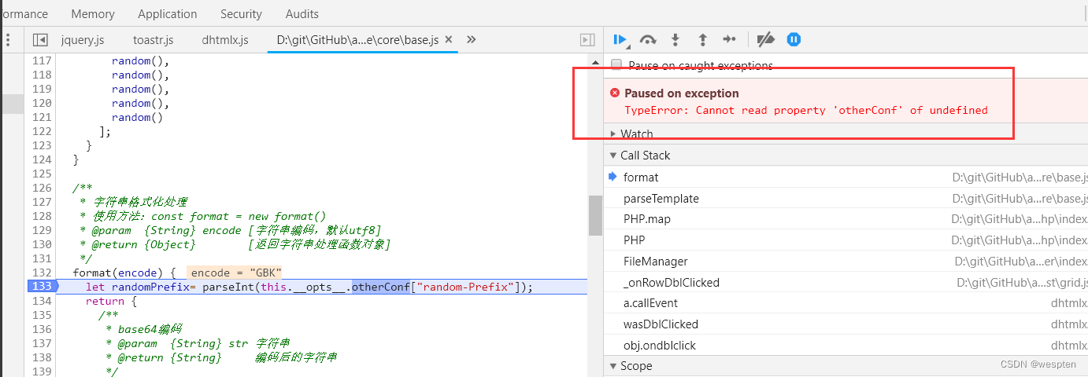Image resolution: width=1088 pixels, height=377 pixels.
Task: Step out of current function
Action: point(702,39)
